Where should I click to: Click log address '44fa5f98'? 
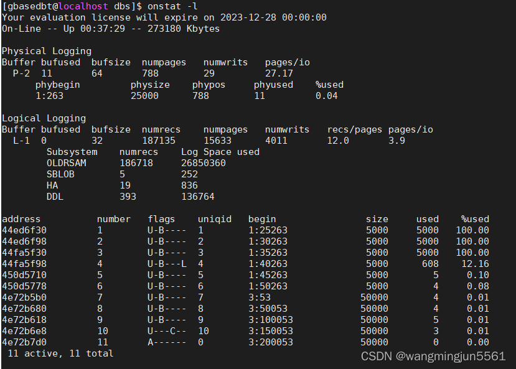click(24, 263)
